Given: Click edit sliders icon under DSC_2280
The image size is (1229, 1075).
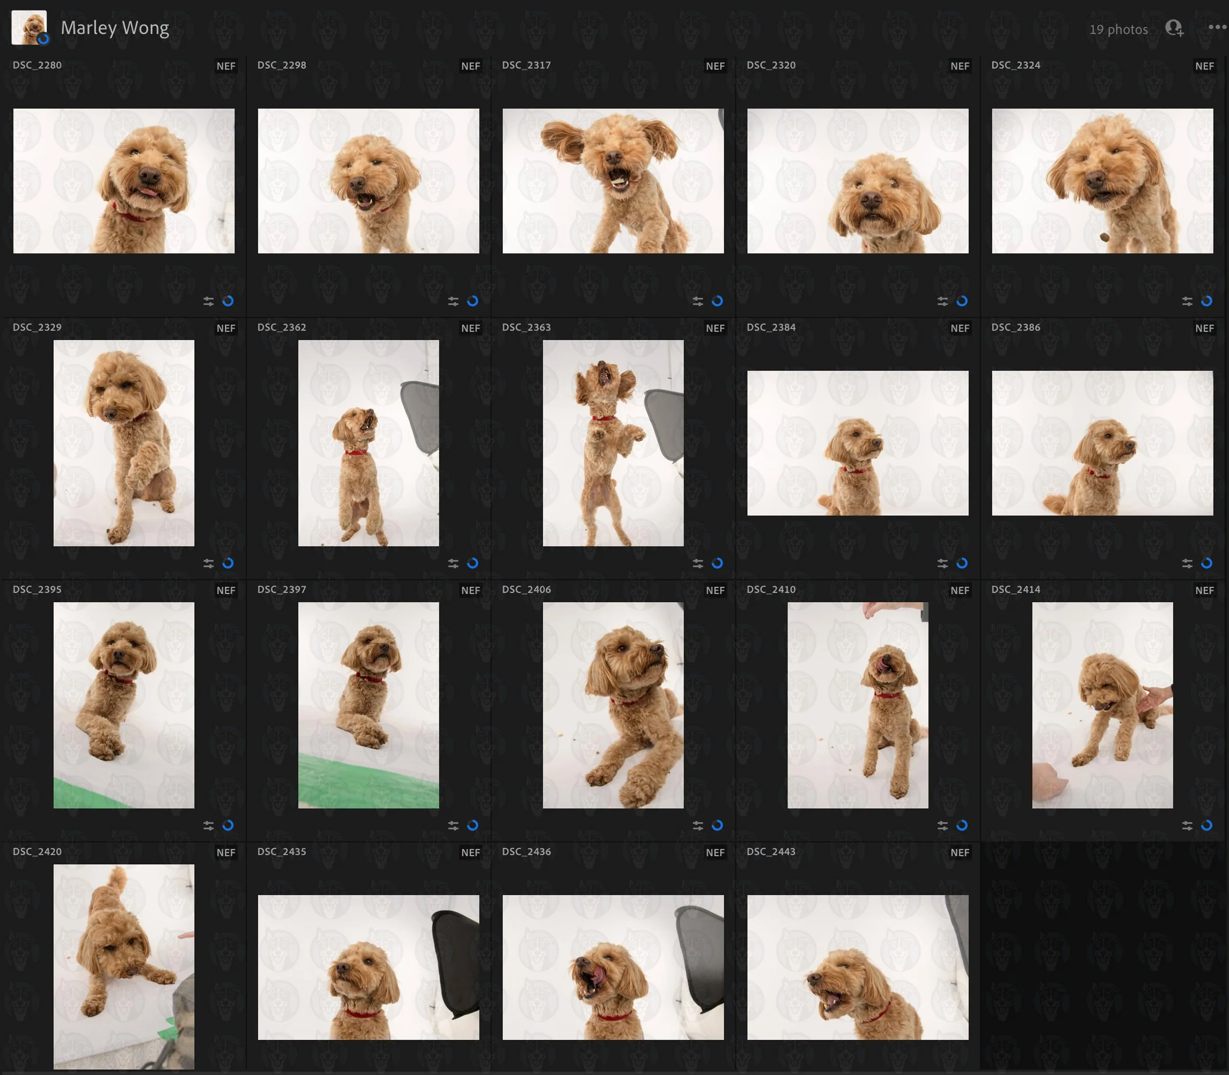Looking at the screenshot, I should (208, 301).
